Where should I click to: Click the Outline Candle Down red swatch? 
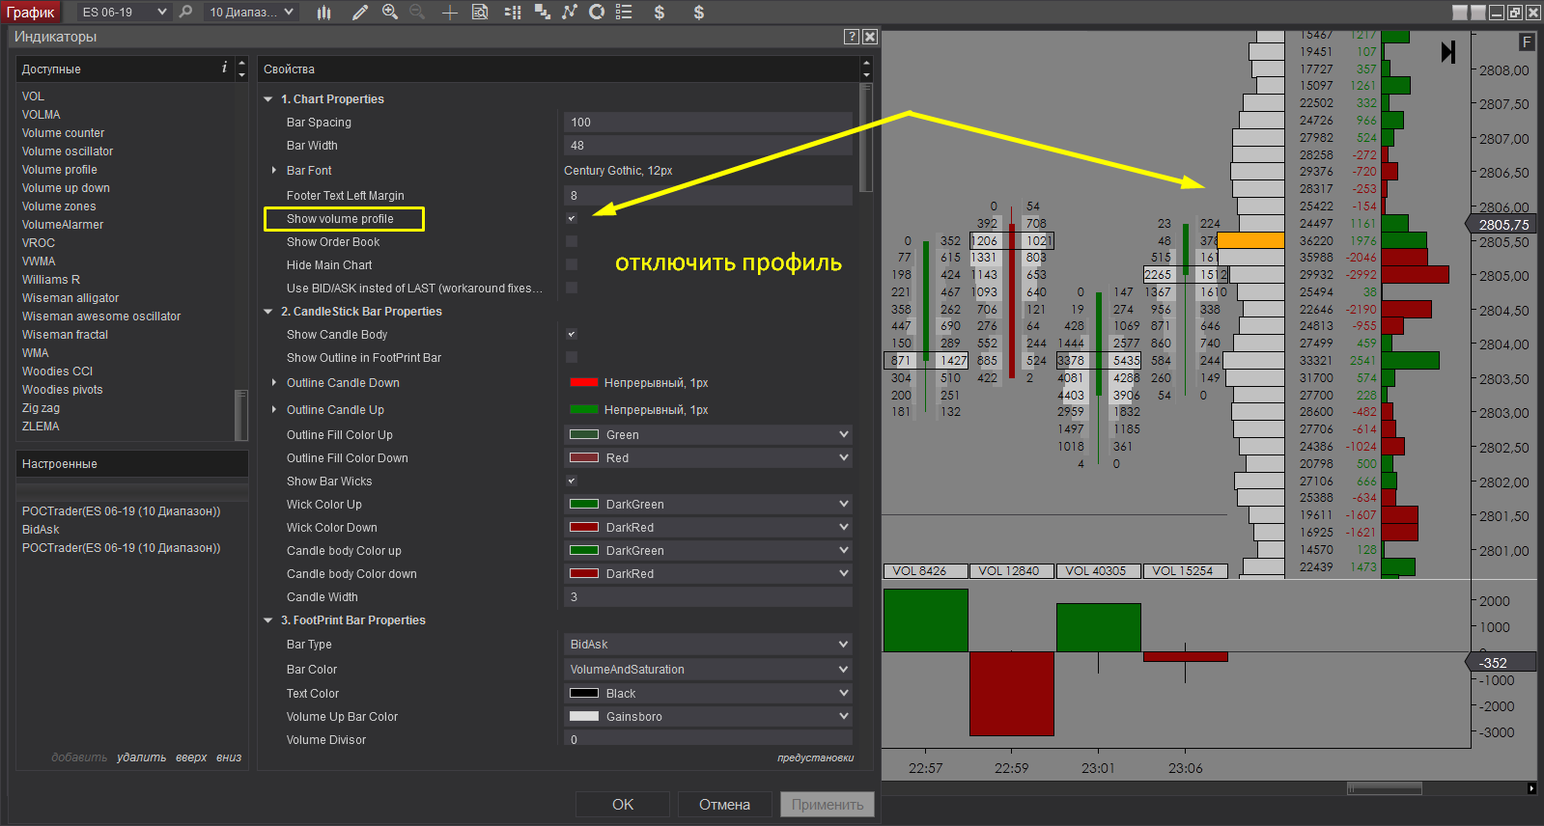point(584,383)
